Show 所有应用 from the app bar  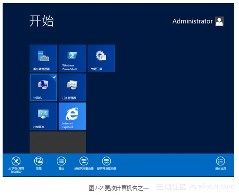coord(221,163)
